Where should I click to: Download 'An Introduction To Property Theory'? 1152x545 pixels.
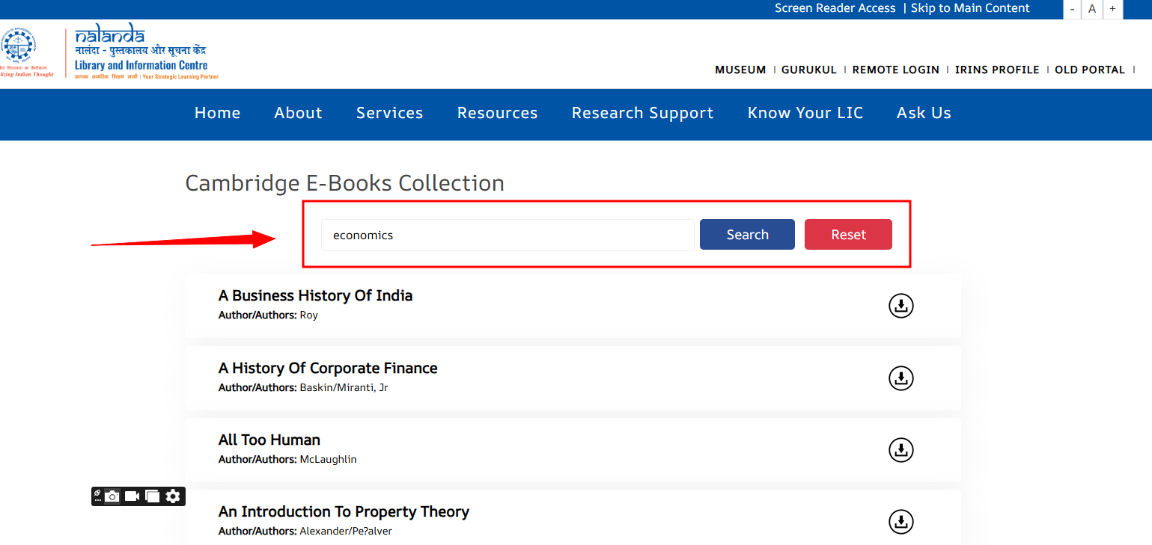[x=901, y=522]
